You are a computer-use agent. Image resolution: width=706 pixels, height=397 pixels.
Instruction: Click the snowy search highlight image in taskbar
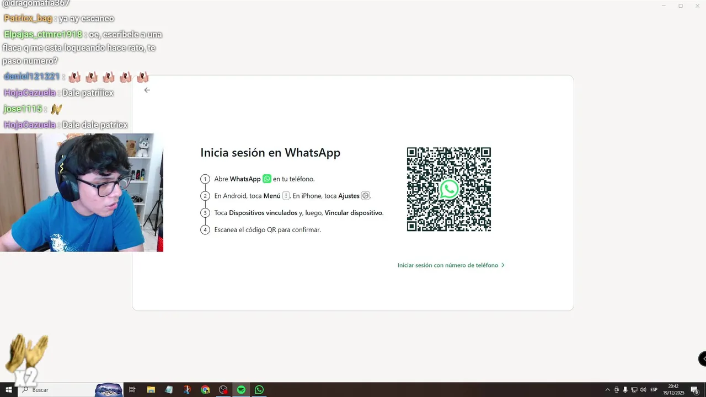[x=109, y=390]
